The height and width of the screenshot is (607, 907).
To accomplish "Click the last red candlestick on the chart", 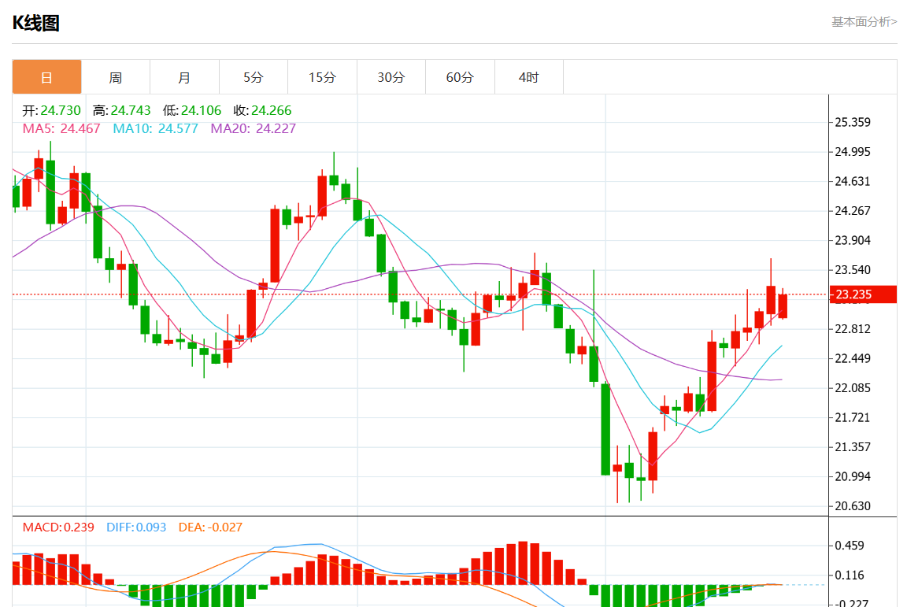I will pos(783,306).
